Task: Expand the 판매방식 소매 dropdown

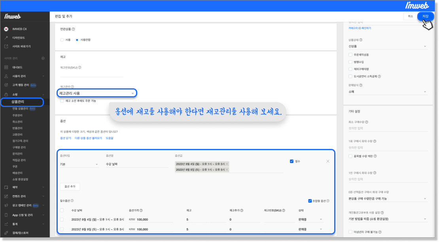Action: tap(387, 92)
